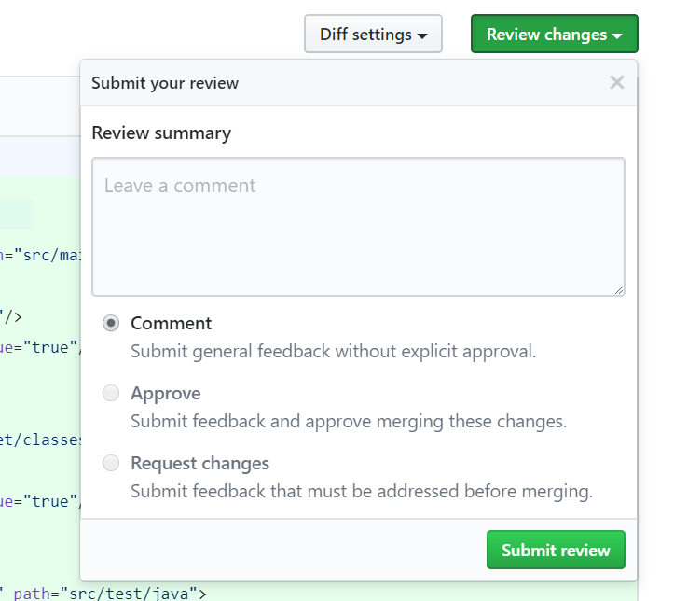
Task: Click the caret arrow on Review changes
Action: 617,35
